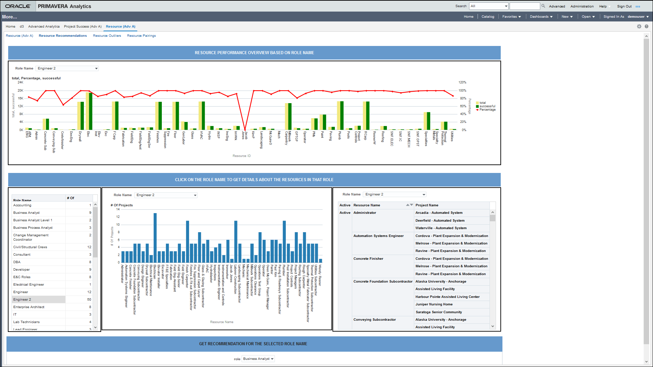Go to Home in the global header
Viewport: 653px width, 367px height.
coord(469,17)
